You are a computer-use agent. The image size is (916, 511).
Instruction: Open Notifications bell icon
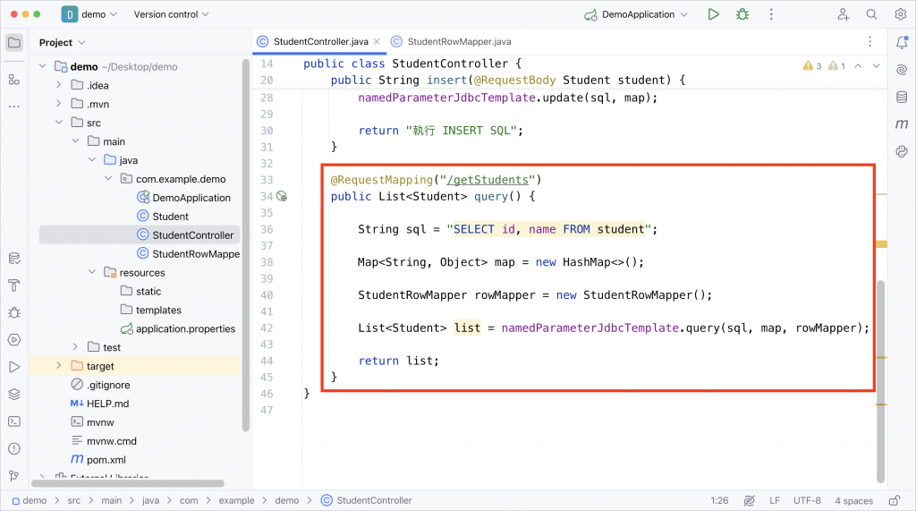[x=902, y=42]
